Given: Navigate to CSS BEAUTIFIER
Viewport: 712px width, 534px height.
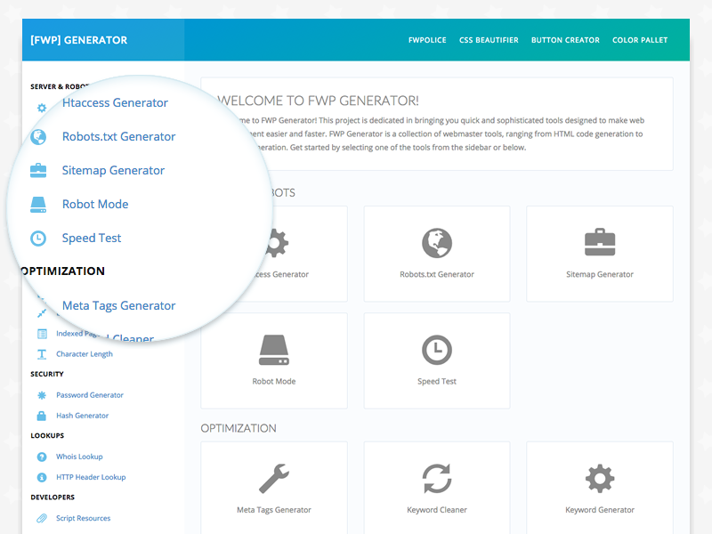Looking at the screenshot, I should tap(489, 40).
